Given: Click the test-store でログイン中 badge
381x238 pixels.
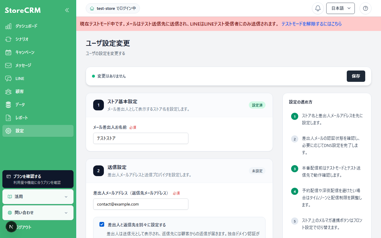Looking at the screenshot, I should click(113, 8).
